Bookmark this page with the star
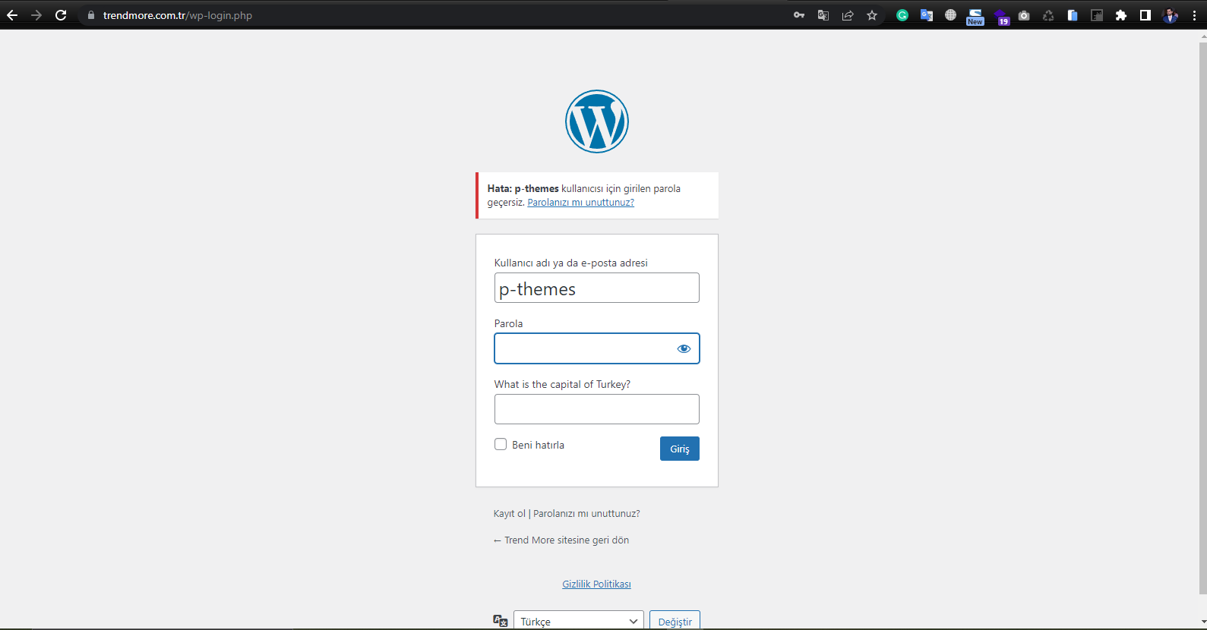 [x=872, y=15]
